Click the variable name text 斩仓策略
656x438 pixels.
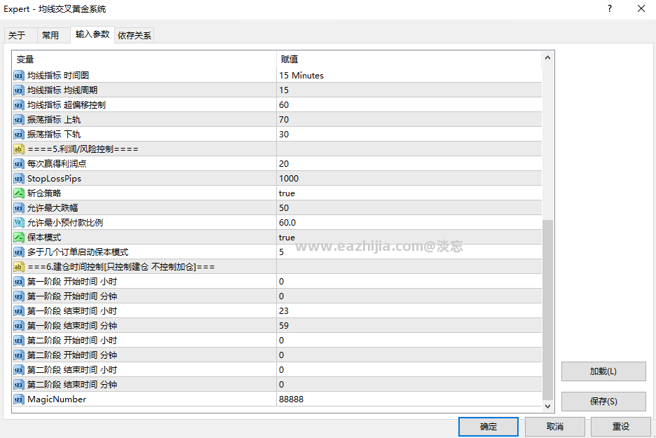coord(44,193)
